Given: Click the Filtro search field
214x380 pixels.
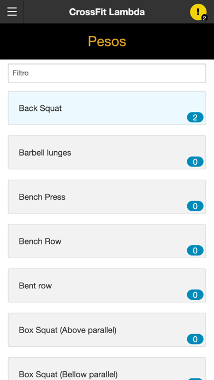Looking at the screenshot, I should click(107, 73).
